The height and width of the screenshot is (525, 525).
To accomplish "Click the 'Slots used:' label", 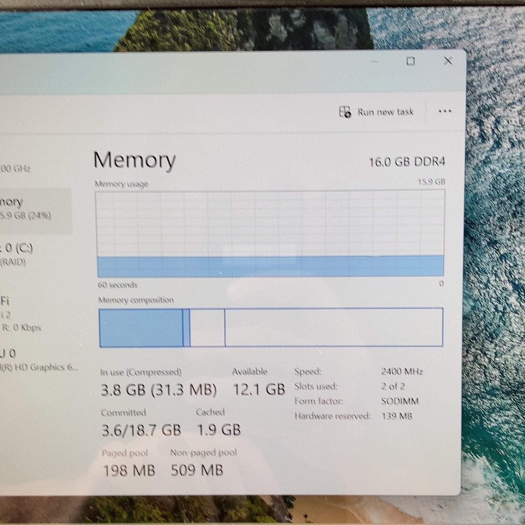I will [316, 386].
